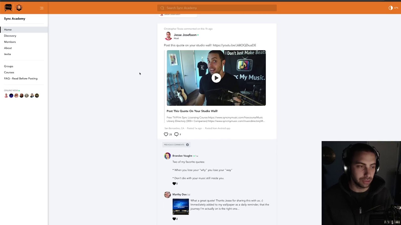Open Brandon Vaughn's profile name
Screen dimensions: 401x225
pos(182,156)
